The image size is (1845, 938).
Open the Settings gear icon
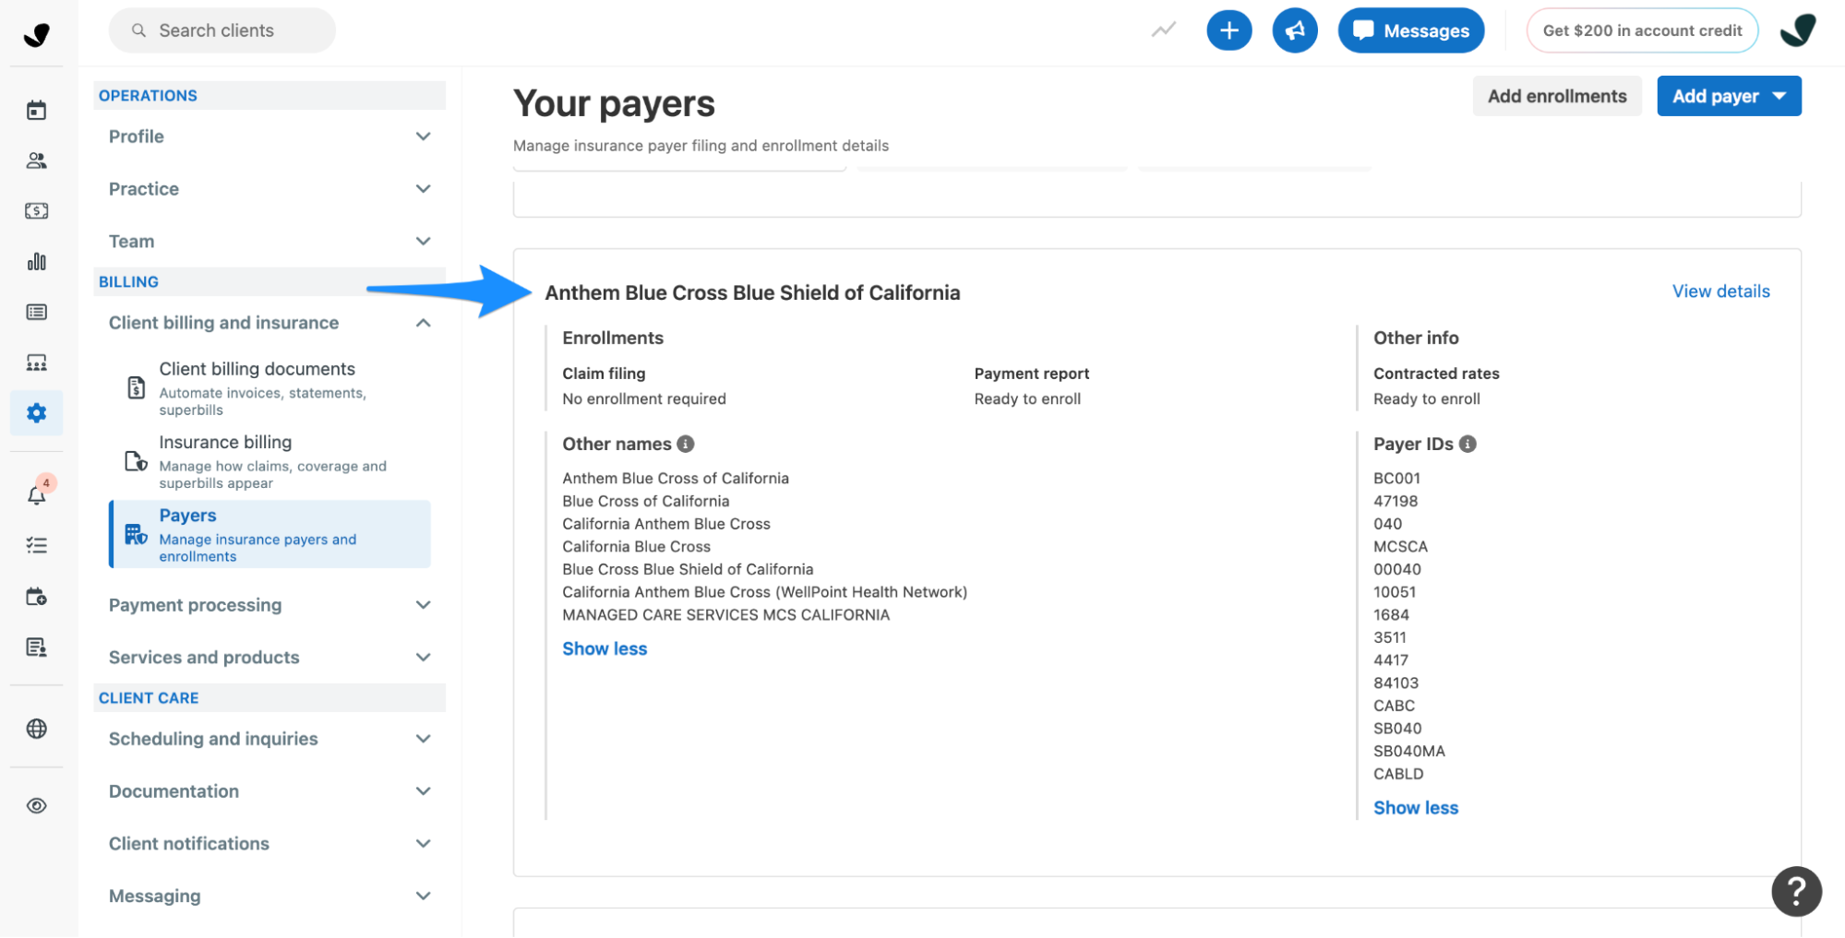click(x=36, y=413)
